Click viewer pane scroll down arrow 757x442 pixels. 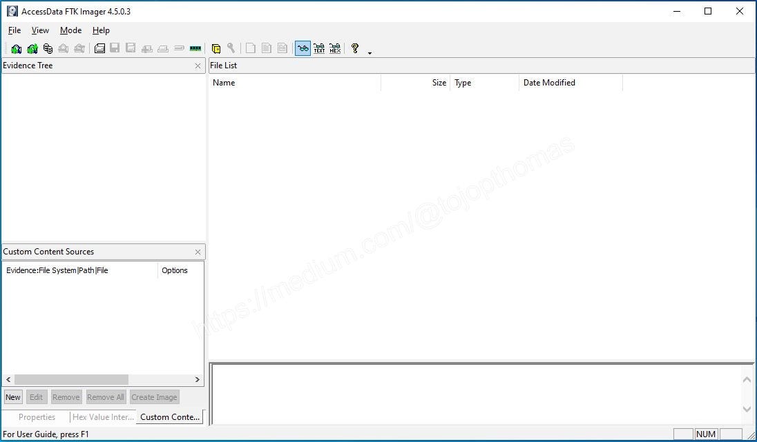747,409
